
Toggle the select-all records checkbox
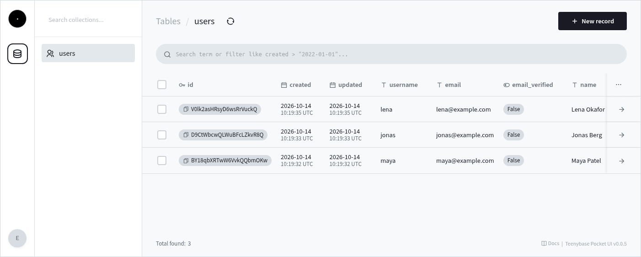(x=162, y=85)
